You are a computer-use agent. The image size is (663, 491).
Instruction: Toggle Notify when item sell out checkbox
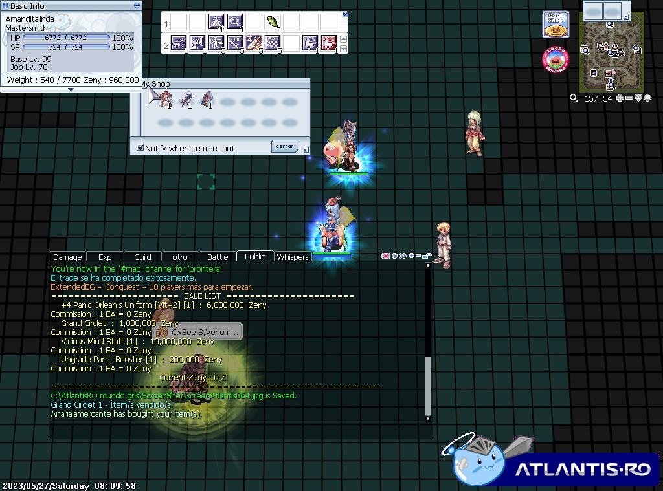(140, 148)
